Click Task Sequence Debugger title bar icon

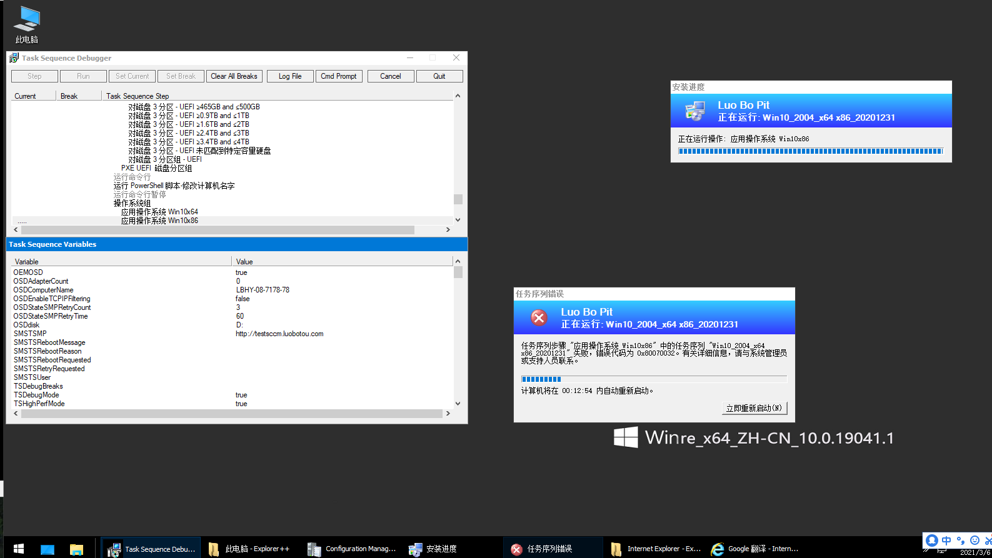point(14,58)
